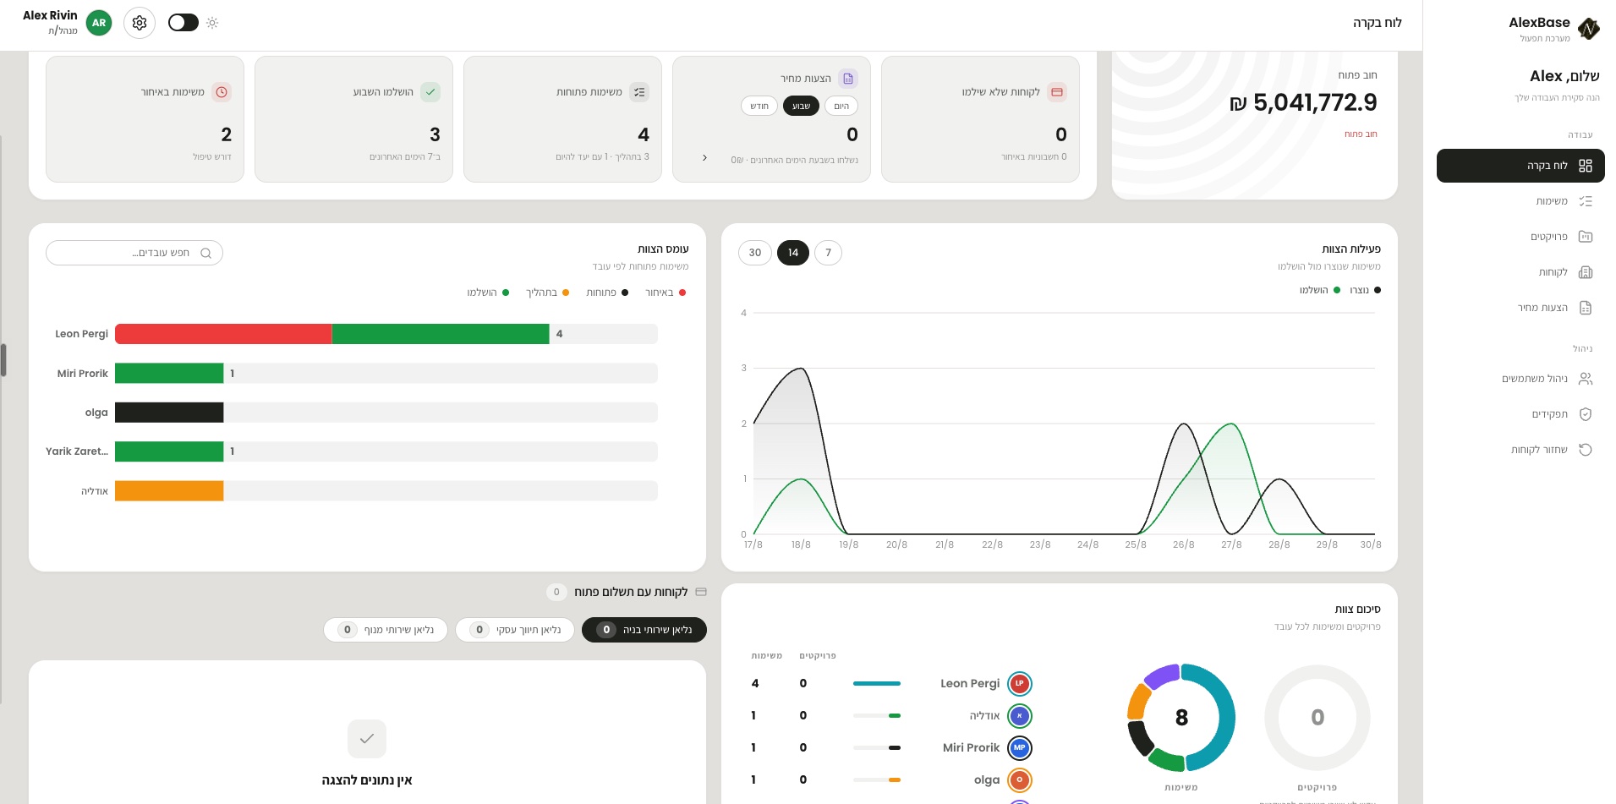Click Leon Pergi's LP avatar in team summary
The height and width of the screenshot is (804, 1616).
click(x=1020, y=684)
